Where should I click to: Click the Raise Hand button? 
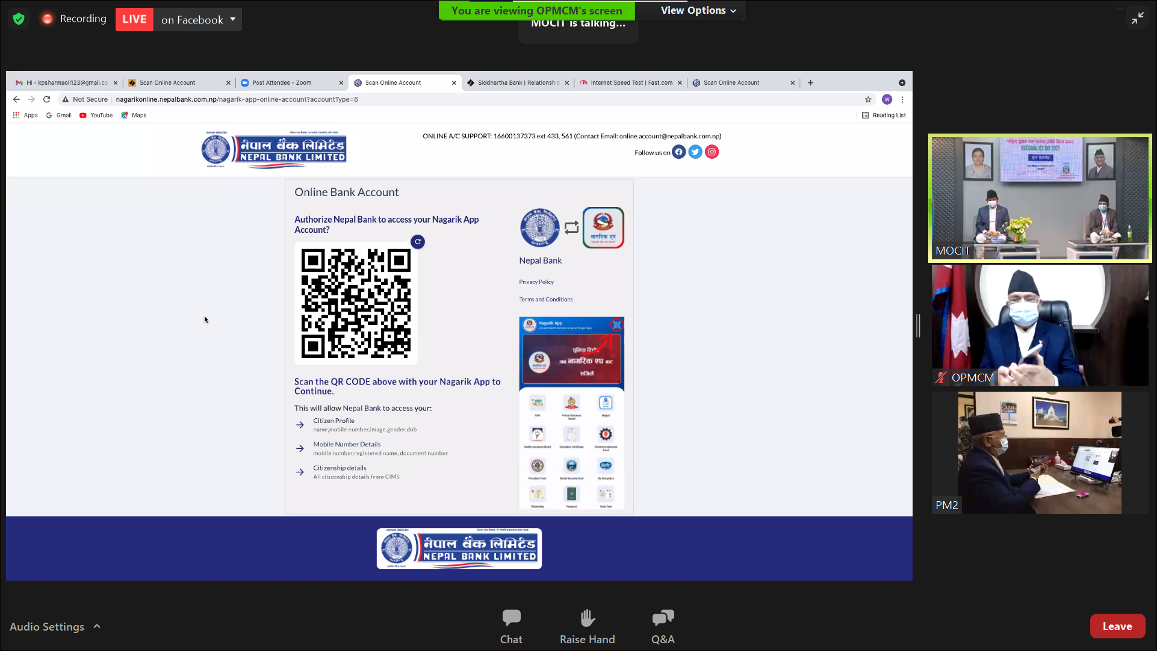pyautogui.click(x=588, y=626)
